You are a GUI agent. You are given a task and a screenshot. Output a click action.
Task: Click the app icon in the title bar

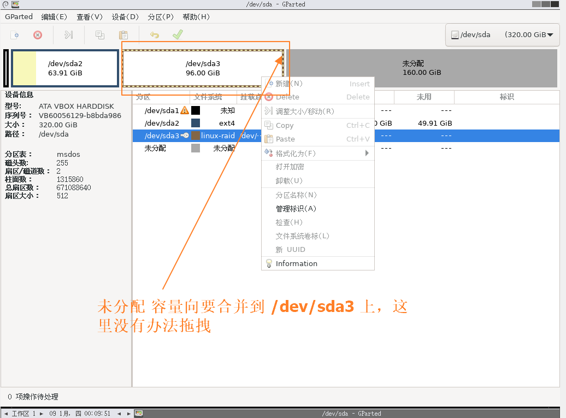pos(15,5)
